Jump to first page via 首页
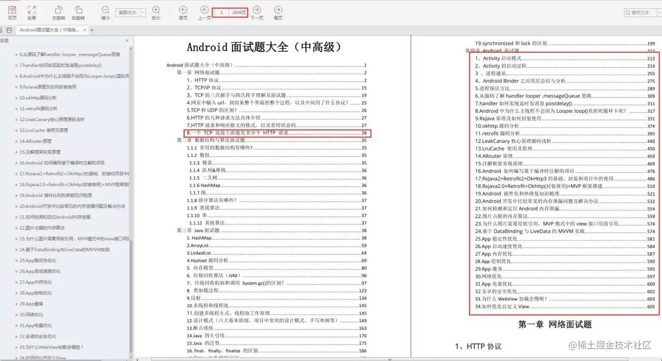The image size is (662, 361). click(x=183, y=12)
